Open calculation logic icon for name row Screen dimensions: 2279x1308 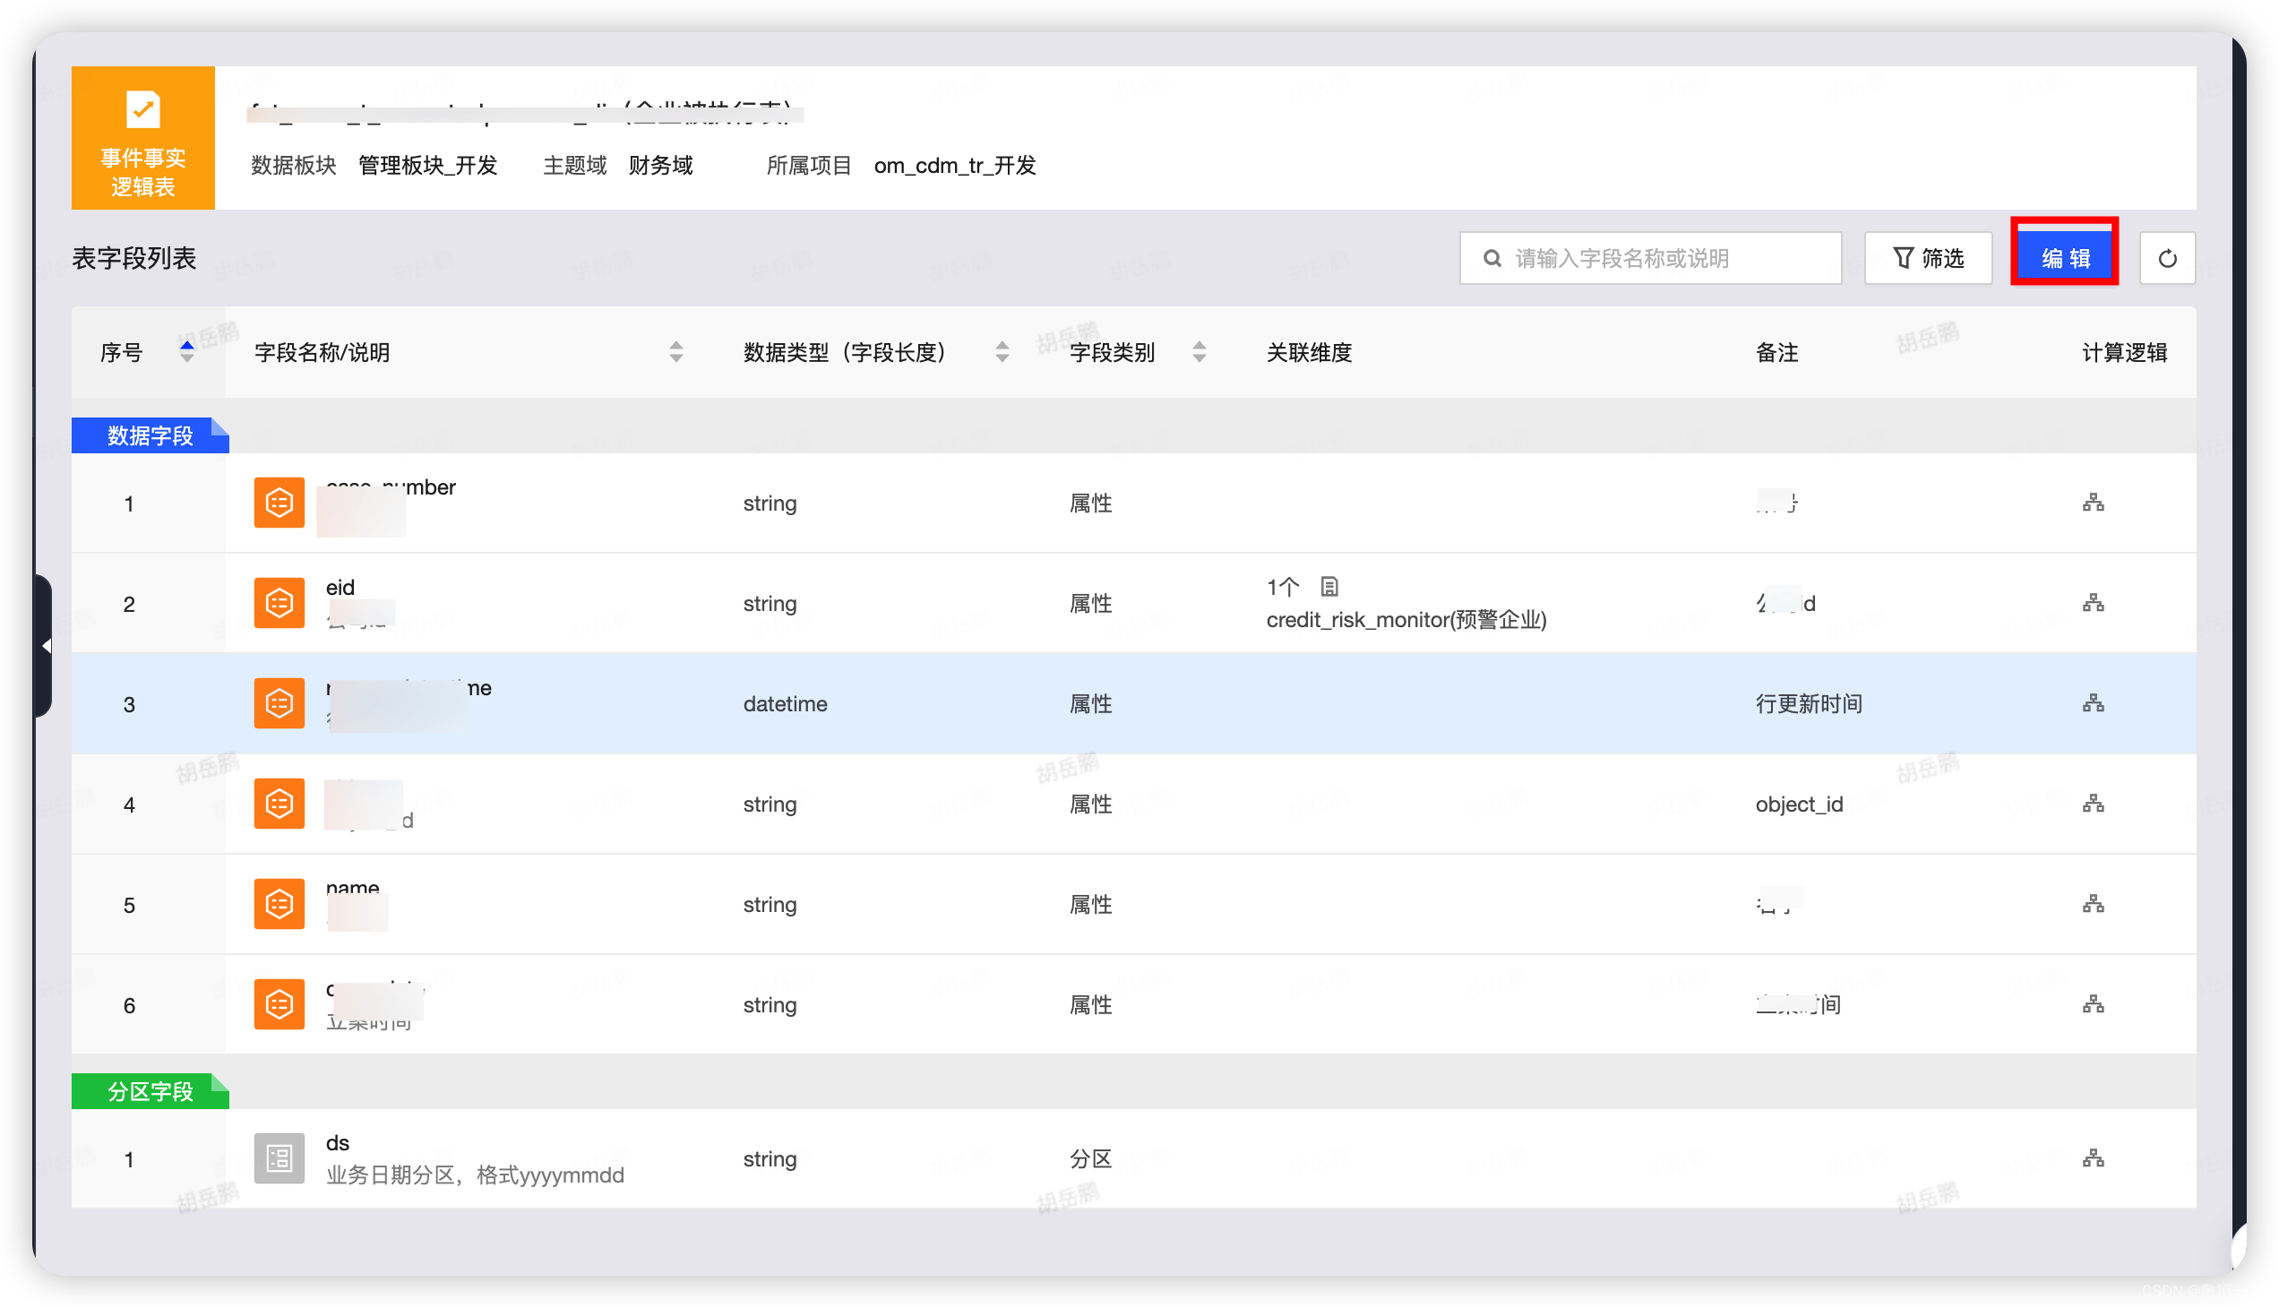click(x=2092, y=904)
